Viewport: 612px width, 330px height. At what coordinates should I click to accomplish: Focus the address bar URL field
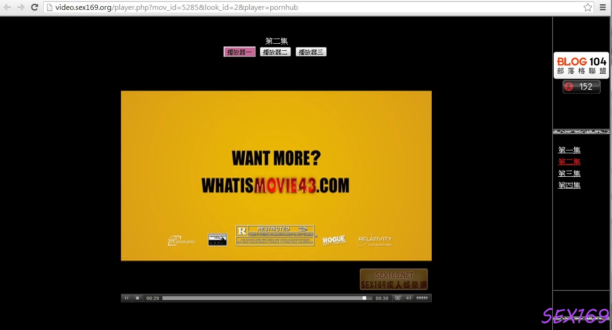(x=318, y=8)
